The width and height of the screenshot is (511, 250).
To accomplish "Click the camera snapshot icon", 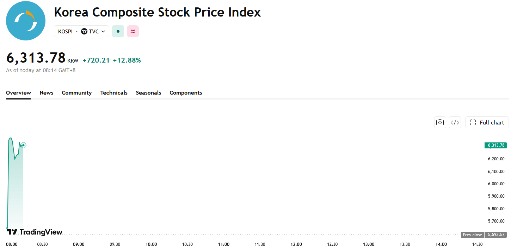I will click(x=440, y=122).
